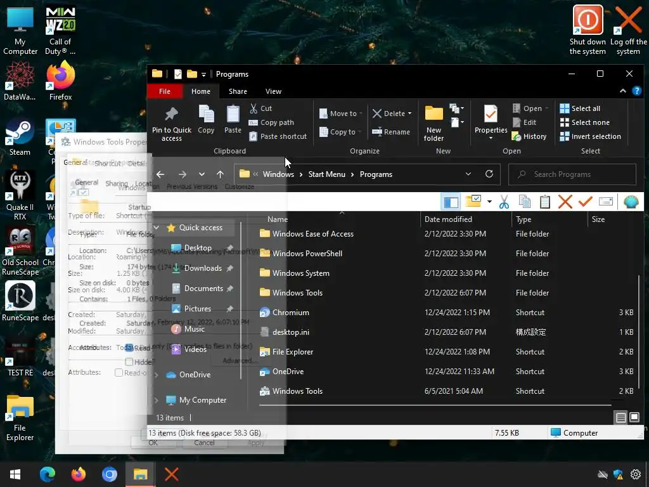Select the Home ribbon tab
The height and width of the screenshot is (487, 649).
(x=201, y=91)
